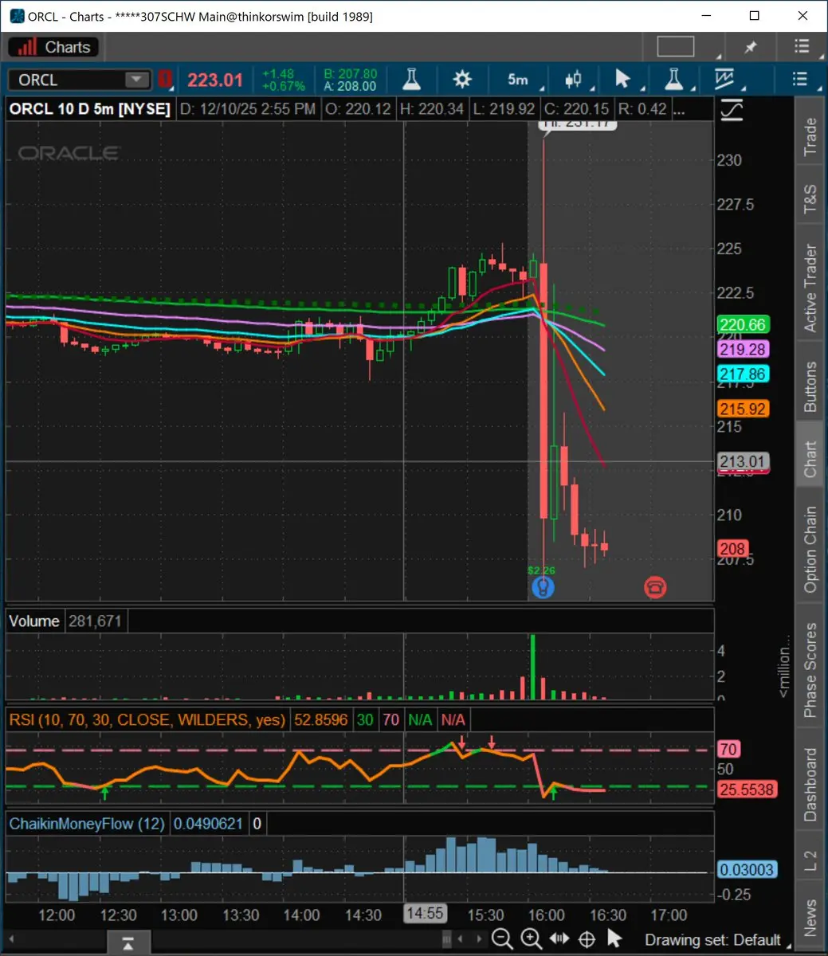The width and height of the screenshot is (828, 956).
Task: Click the green 220.66 price bubble
Action: tap(742, 324)
